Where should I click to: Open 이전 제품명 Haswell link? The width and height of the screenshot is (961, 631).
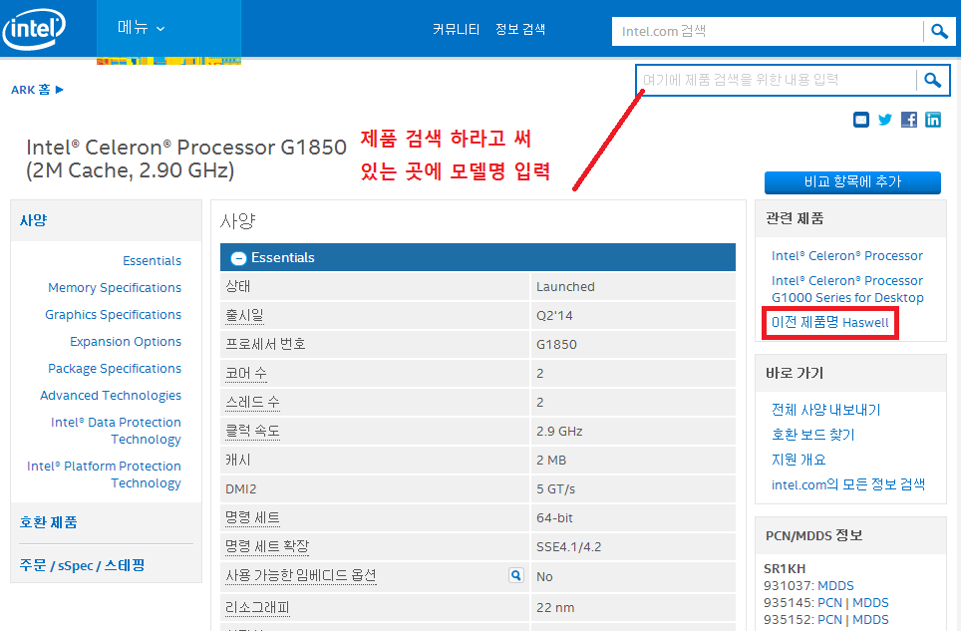point(829,323)
